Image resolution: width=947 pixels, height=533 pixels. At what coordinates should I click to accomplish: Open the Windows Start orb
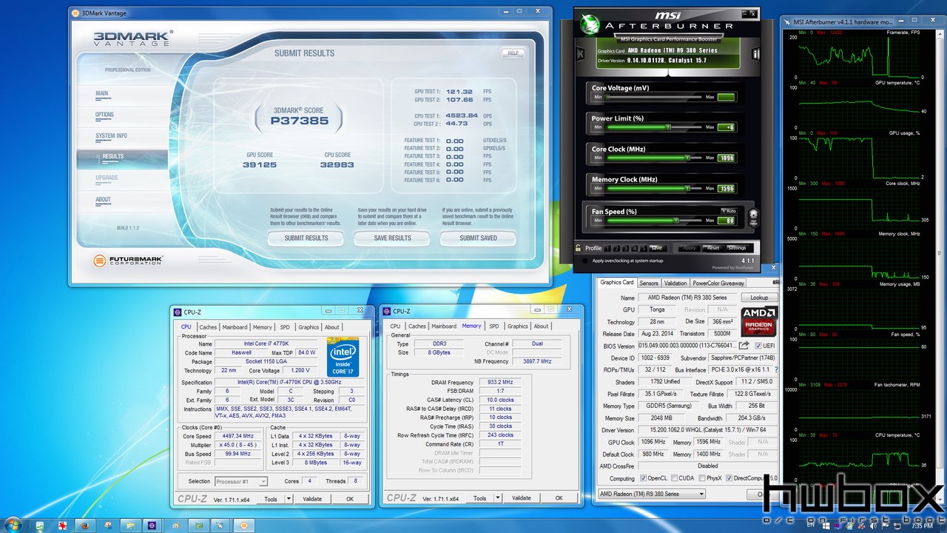[13, 524]
